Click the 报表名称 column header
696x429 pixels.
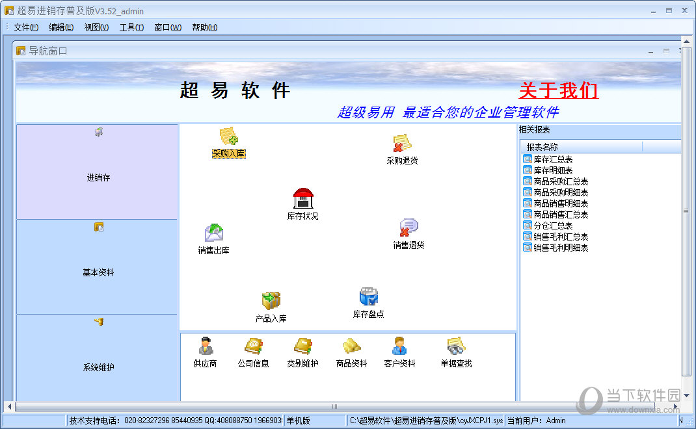tap(582, 147)
